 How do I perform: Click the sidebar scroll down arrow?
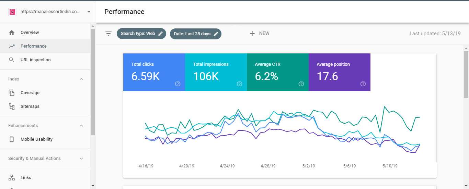click(93, 186)
